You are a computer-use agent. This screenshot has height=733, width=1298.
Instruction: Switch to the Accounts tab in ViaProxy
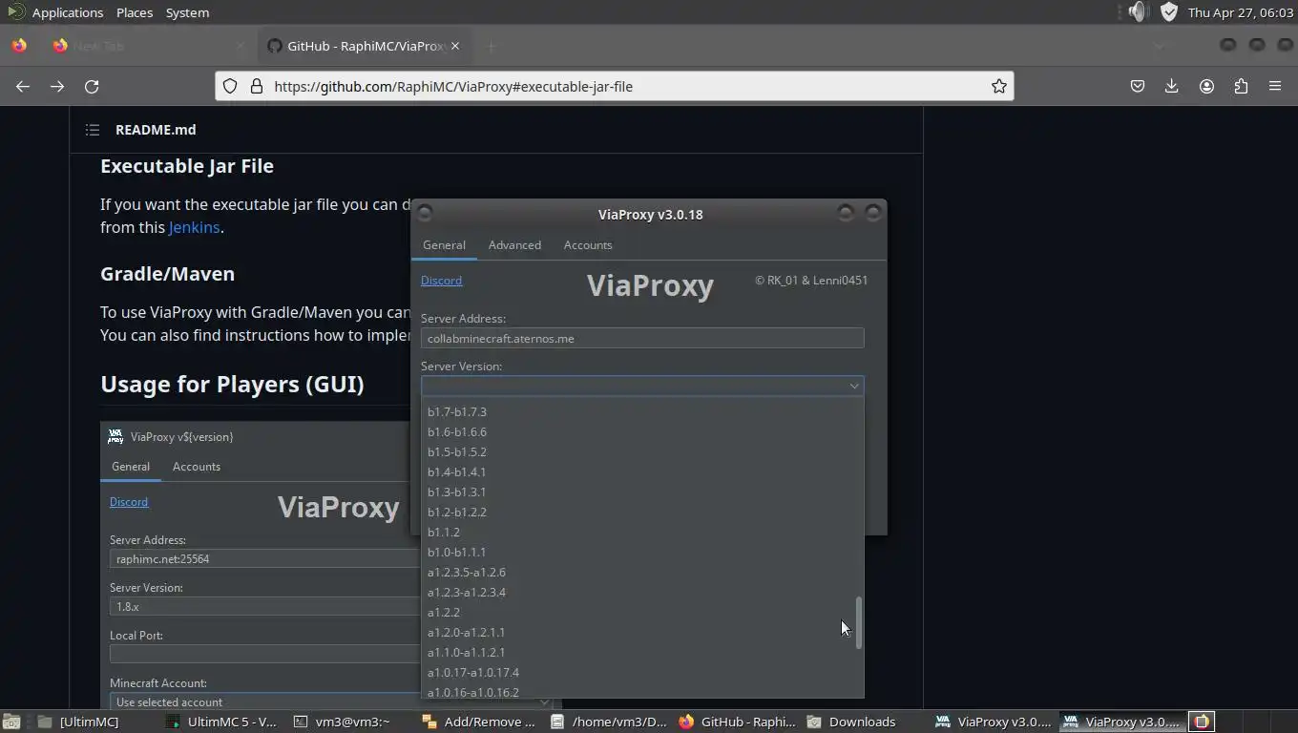(588, 245)
